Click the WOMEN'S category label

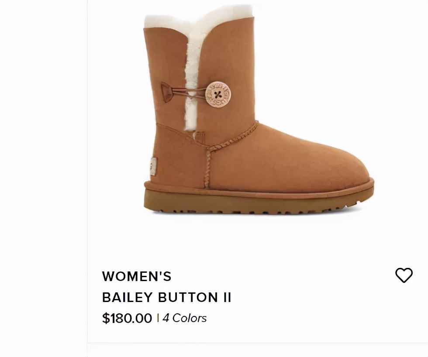click(x=137, y=276)
